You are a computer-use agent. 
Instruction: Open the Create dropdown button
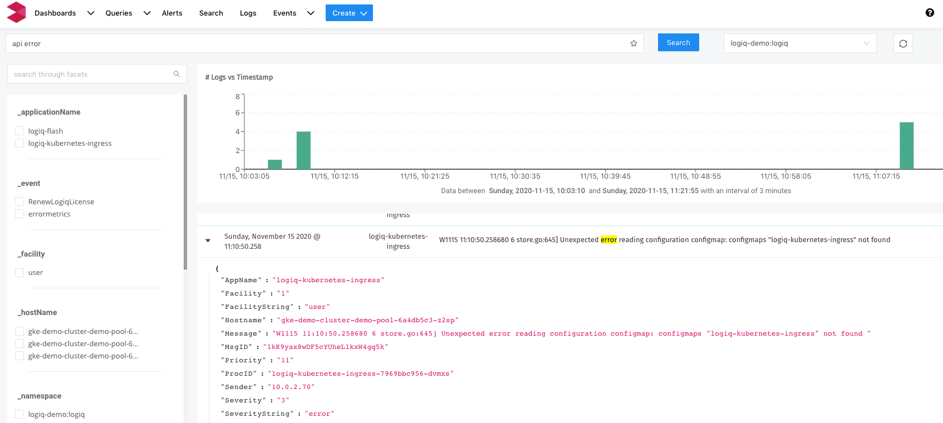(349, 13)
